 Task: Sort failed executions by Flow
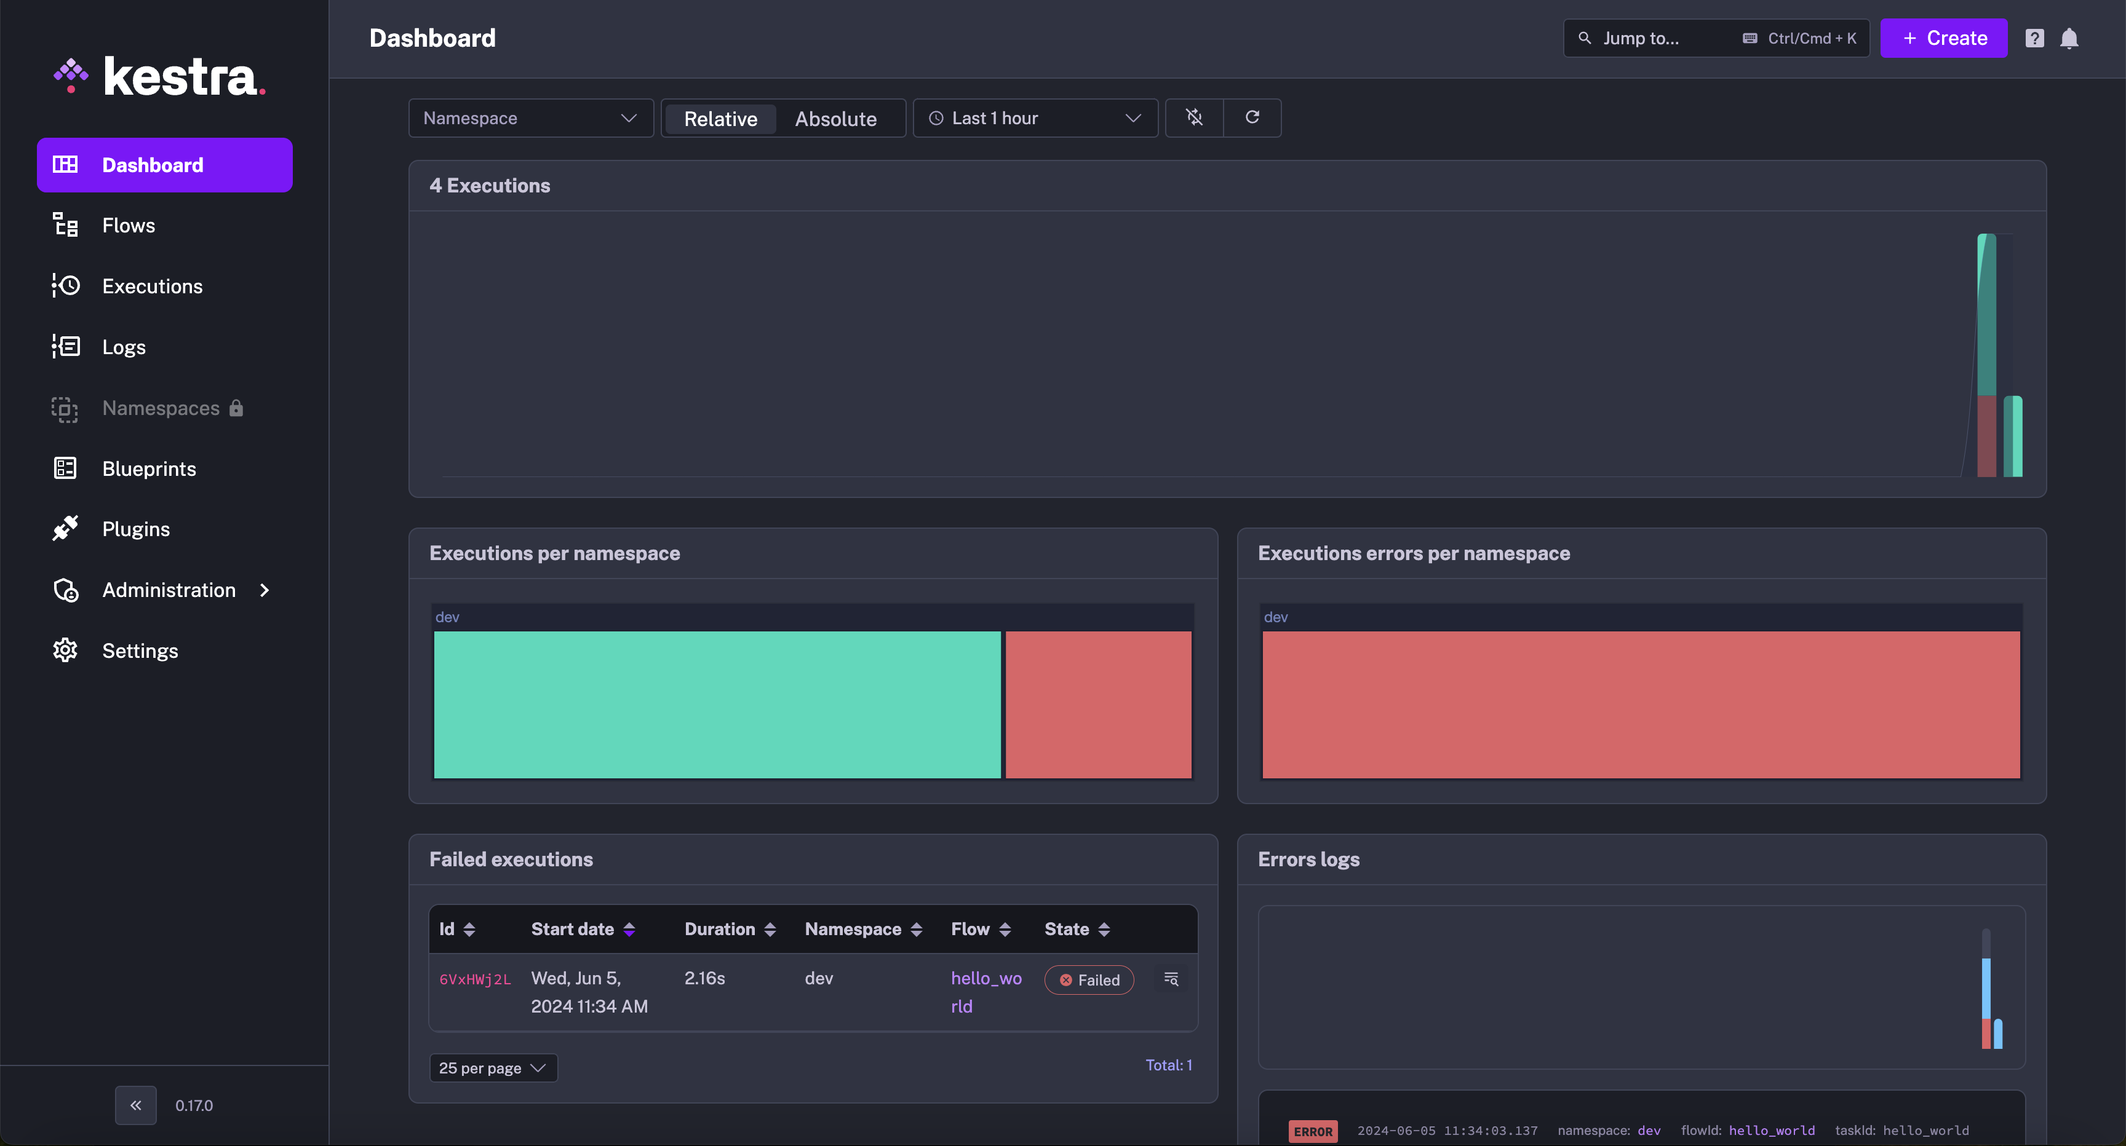[x=1005, y=929]
